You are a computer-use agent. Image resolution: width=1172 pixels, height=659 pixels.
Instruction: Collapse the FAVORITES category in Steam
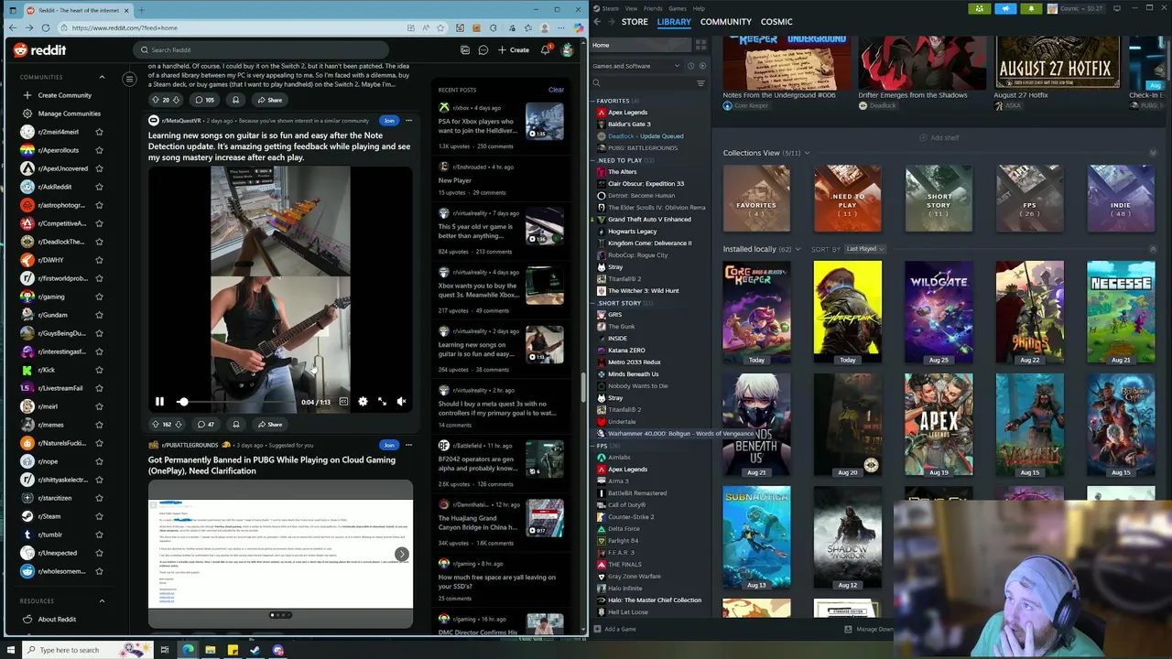[x=593, y=101]
